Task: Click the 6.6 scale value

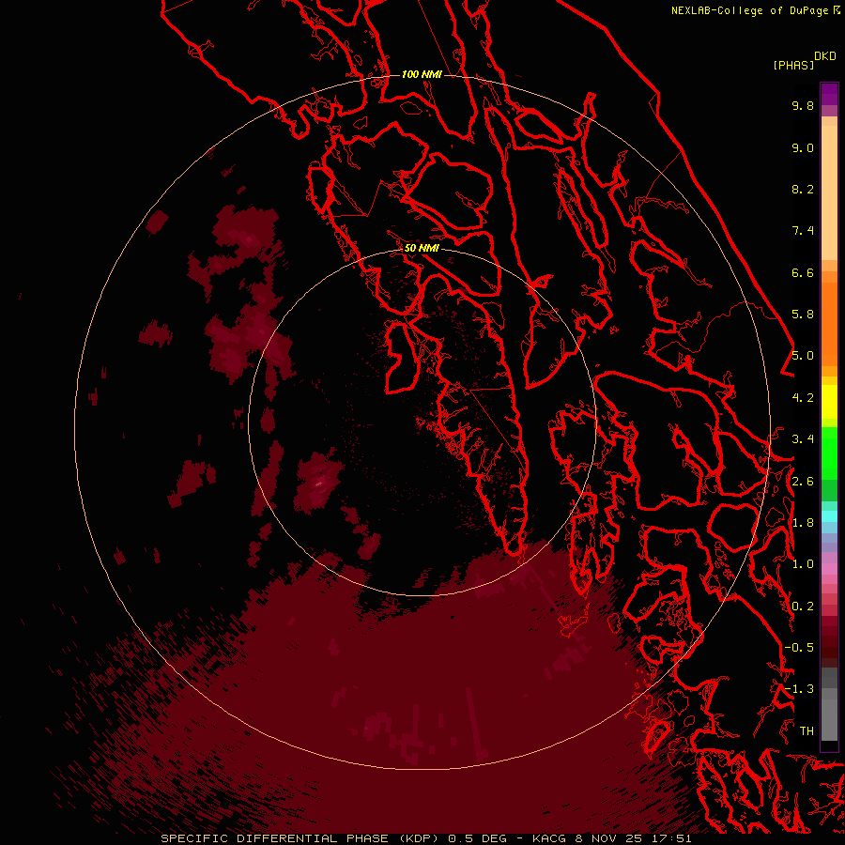Action: pos(803,272)
